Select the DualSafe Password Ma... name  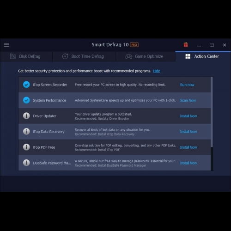coord(52,163)
